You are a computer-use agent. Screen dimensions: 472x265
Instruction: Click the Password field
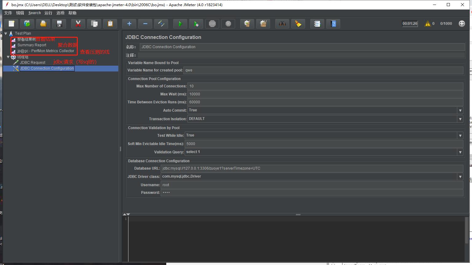312,193
